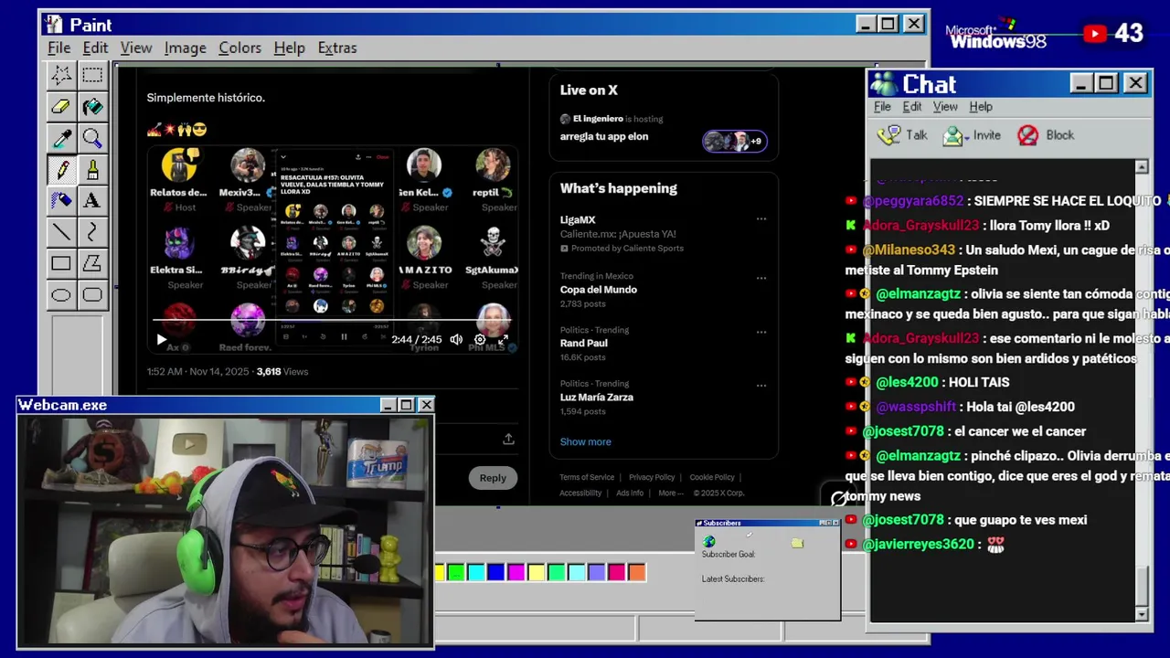Open the File menu in Paint

click(x=59, y=48)
